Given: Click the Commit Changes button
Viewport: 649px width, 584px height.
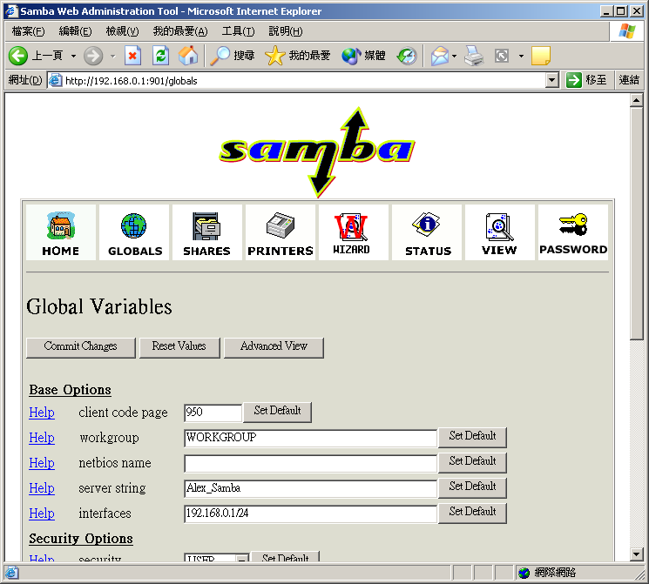Looking at the screenshot, I should [x=81, y=347].
